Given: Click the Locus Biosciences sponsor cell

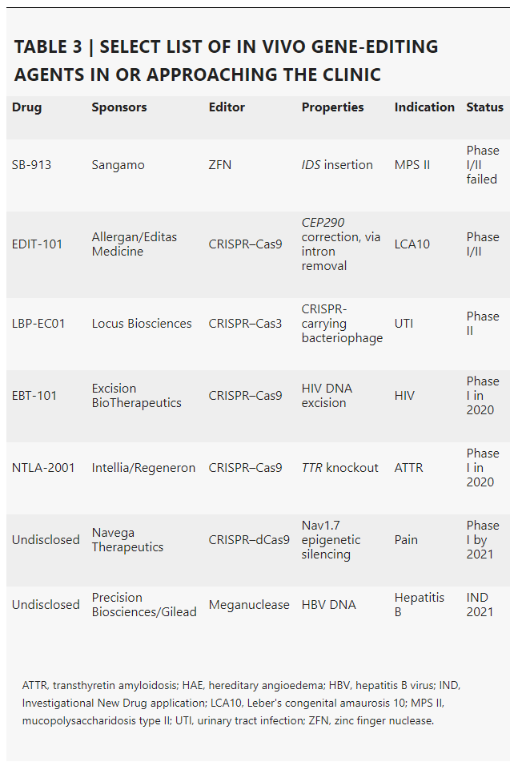Looking at the screenshot, I should click(x=142, y=324).
